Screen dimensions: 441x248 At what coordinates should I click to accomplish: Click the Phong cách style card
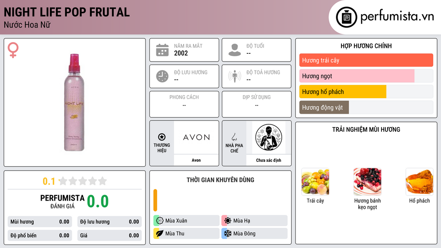[x=184, y=104]
